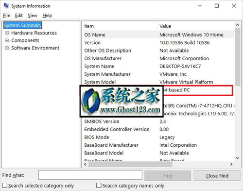This screenshot has width=243, height=191.
Task: Select Hardware Resources tree item label
Action: click(34, 33)
